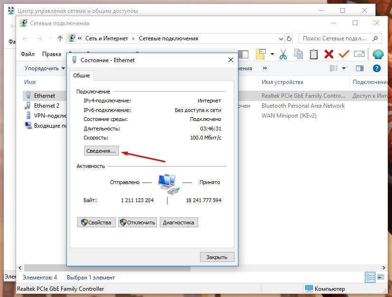Click the Закрыть button
The image size is (392, 297).
pos(217,257)
